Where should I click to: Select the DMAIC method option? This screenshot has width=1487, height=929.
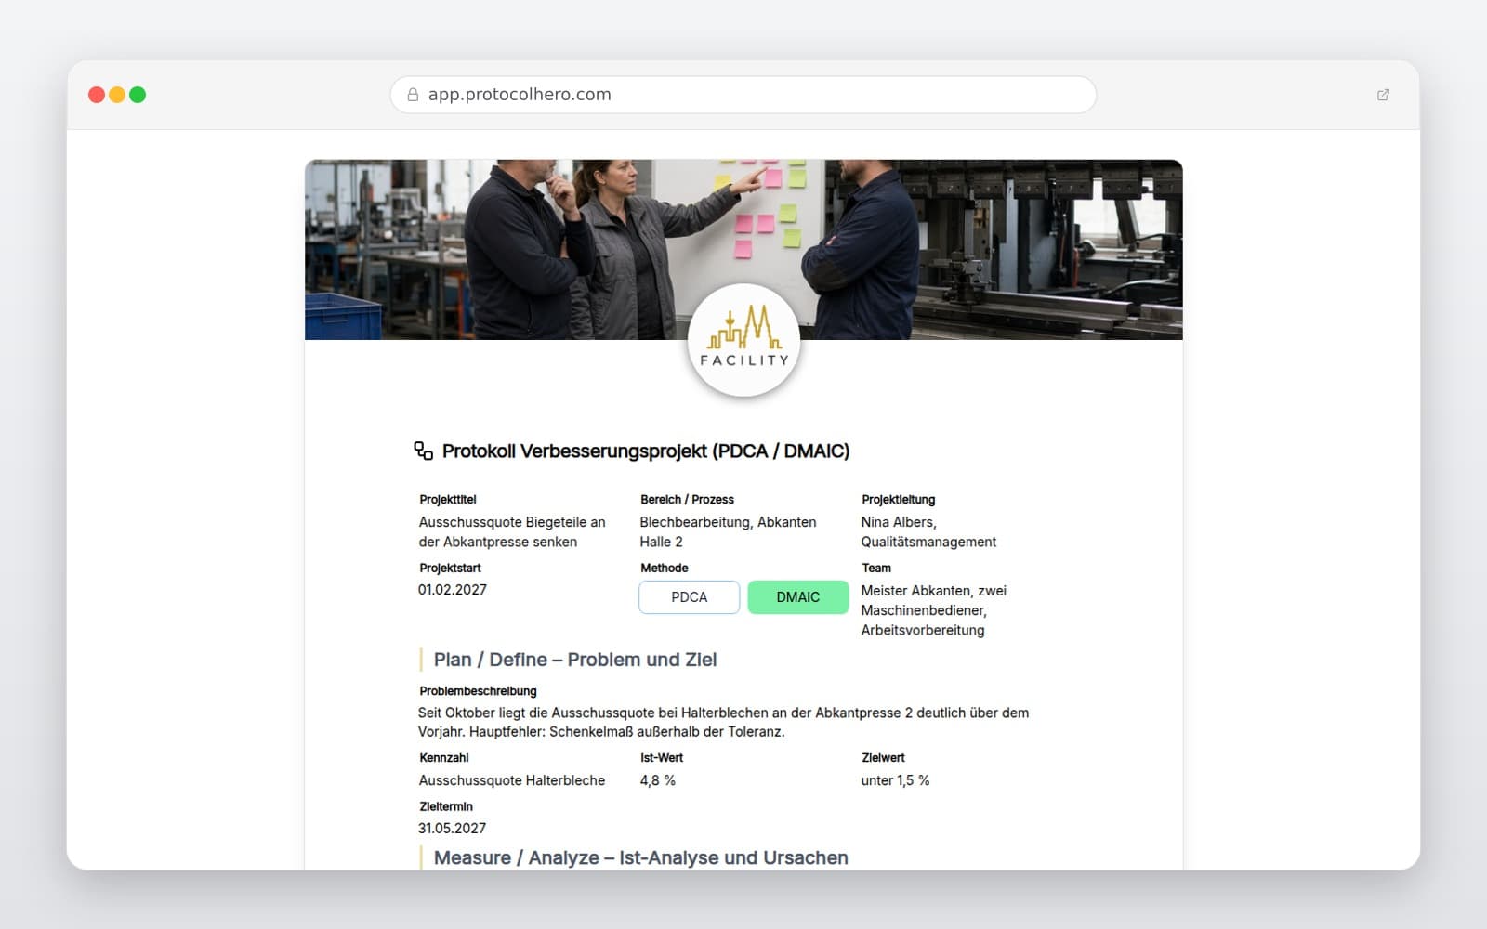coord(798,597)
